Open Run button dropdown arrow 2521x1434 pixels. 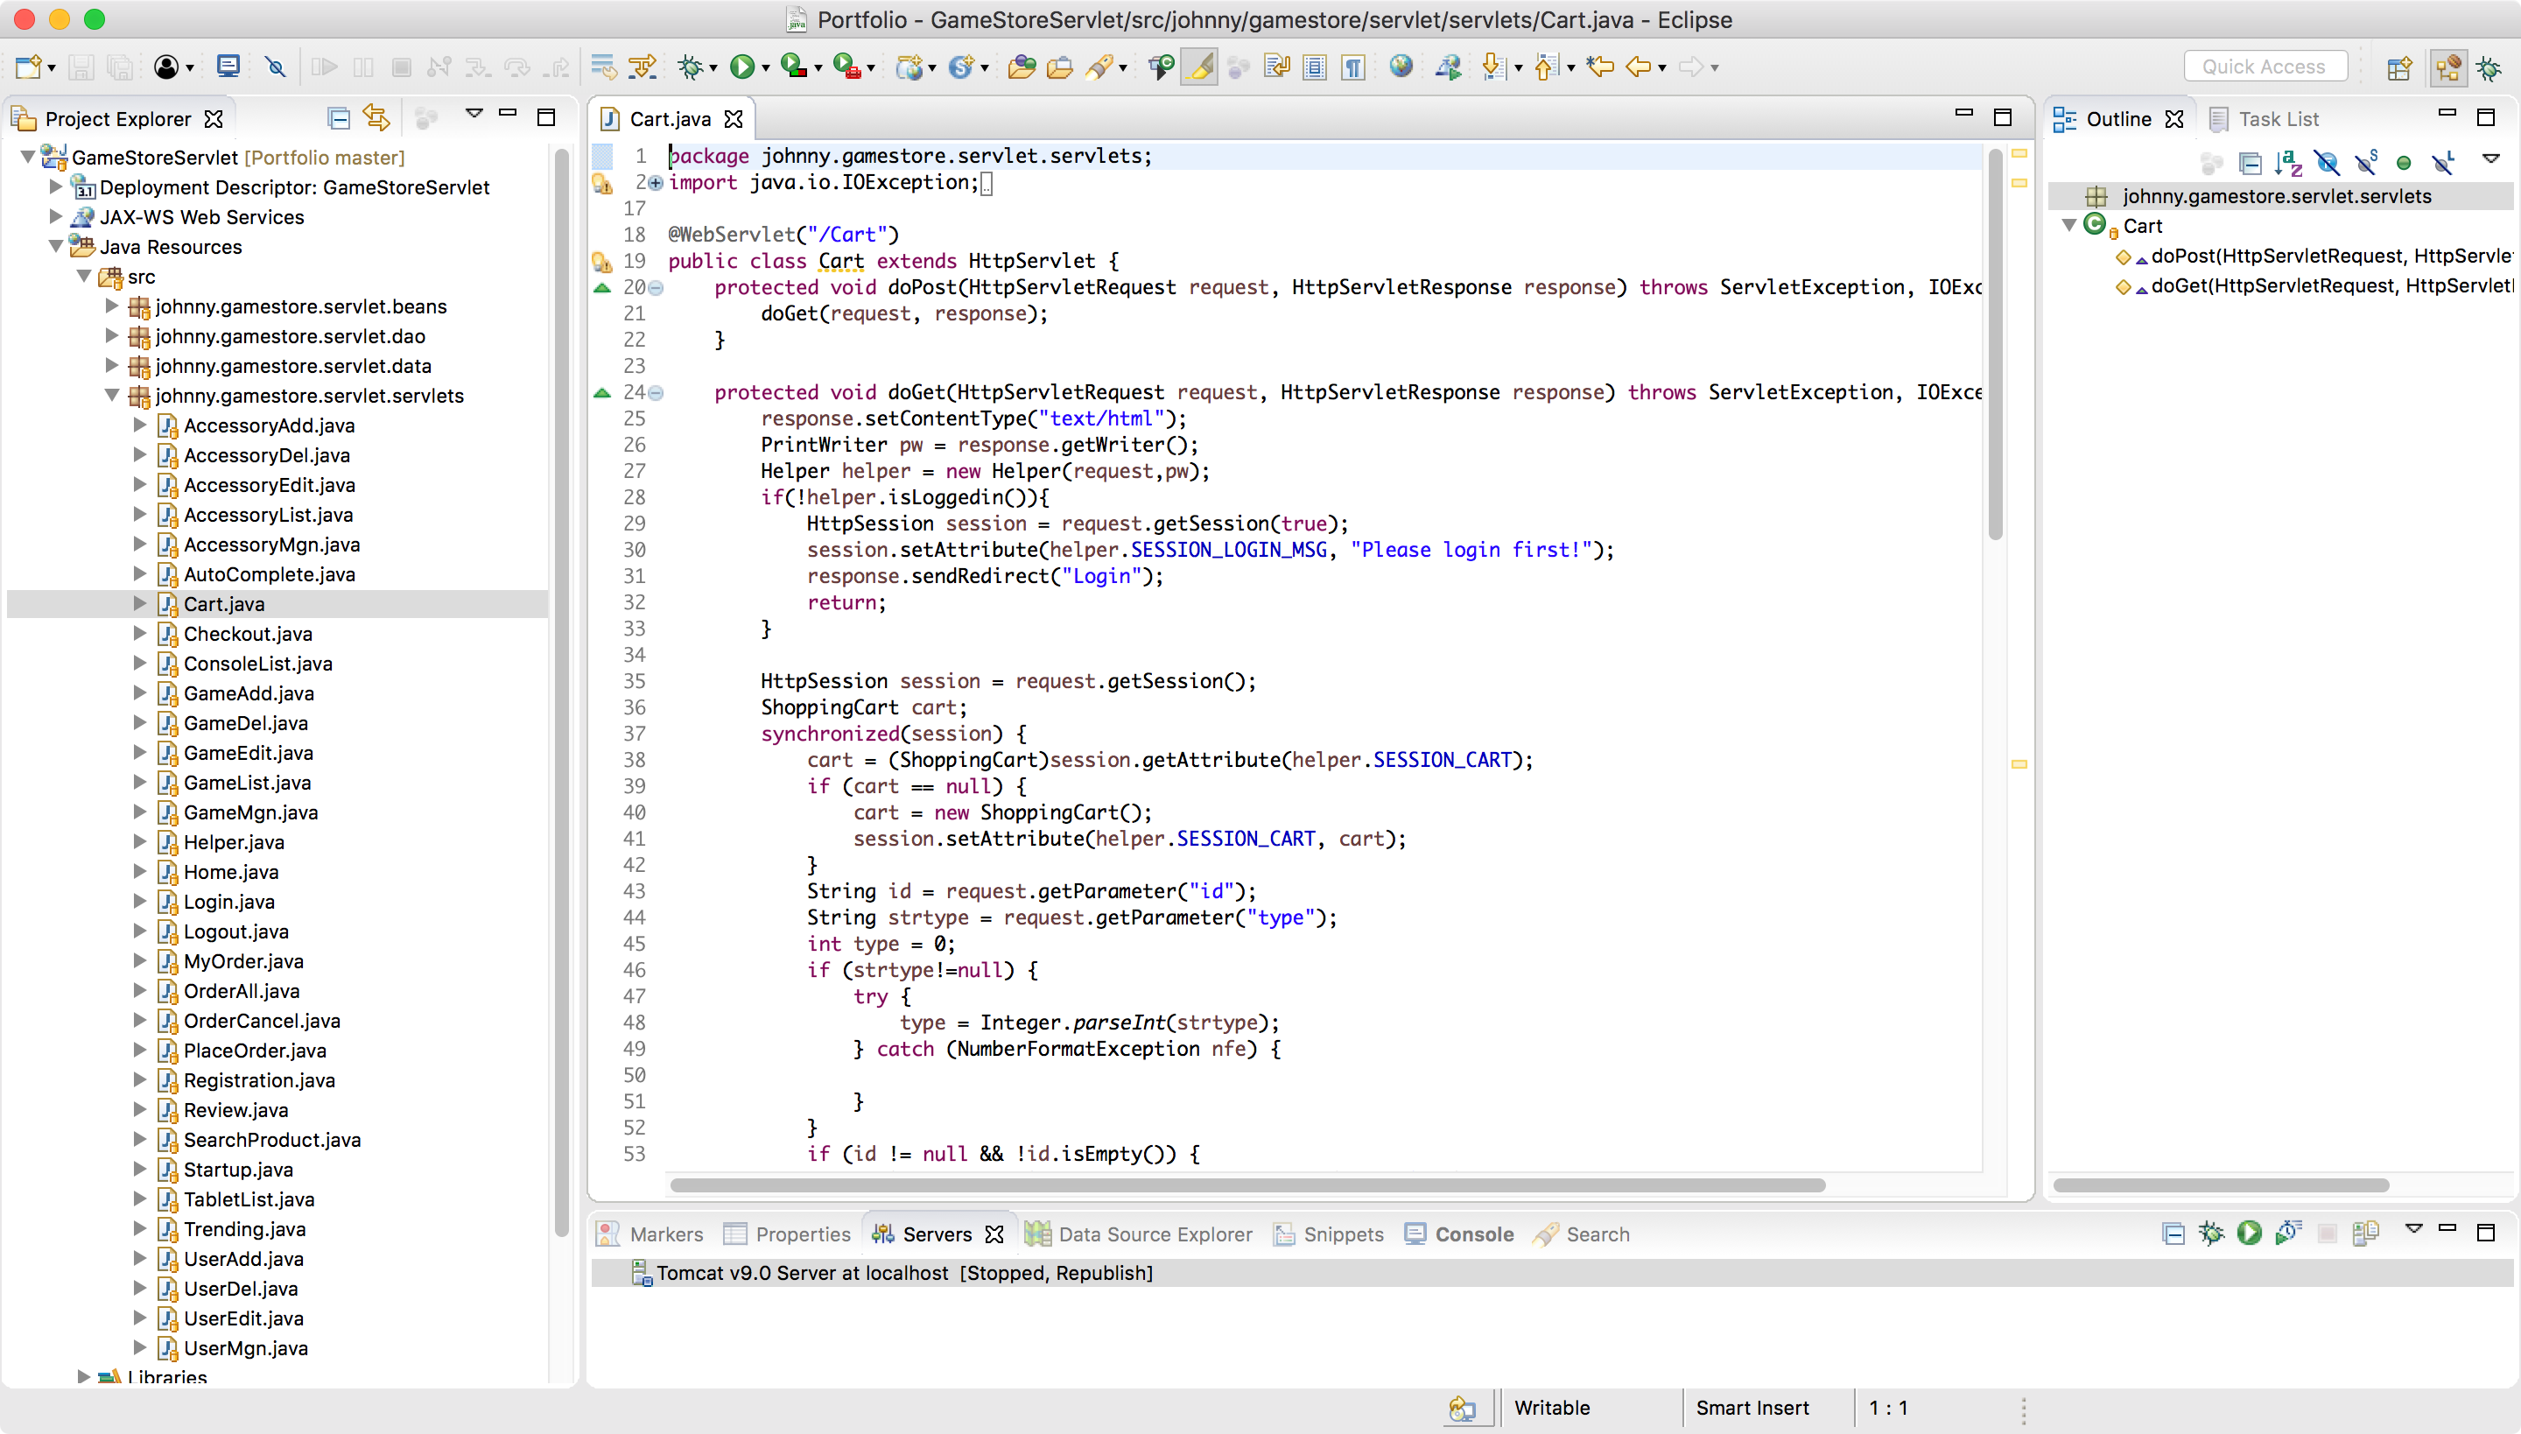coord(765,68)
